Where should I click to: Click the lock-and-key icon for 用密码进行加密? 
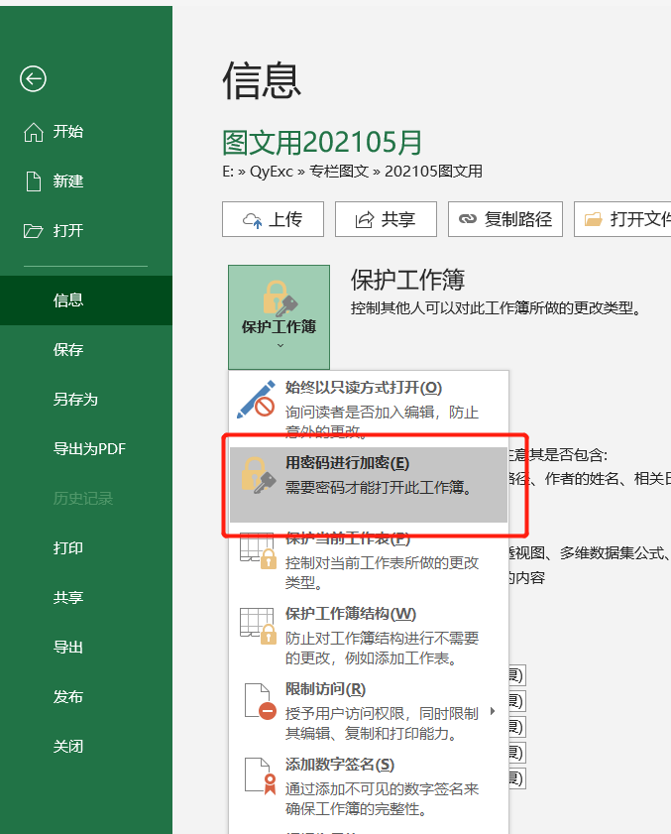(257, 475)
